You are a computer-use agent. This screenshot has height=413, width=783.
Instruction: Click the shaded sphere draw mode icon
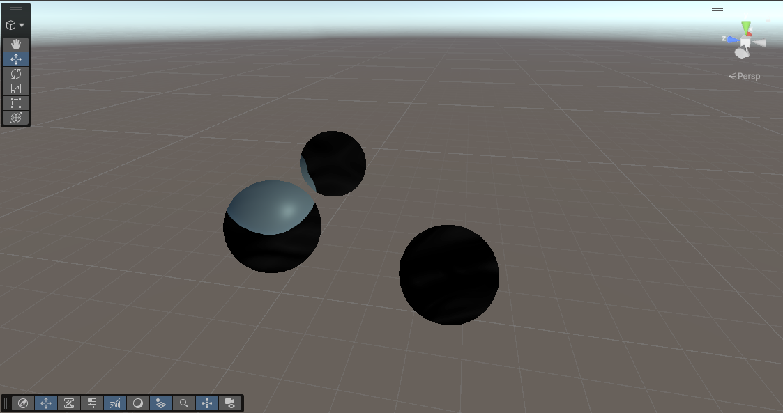tap(138, 403)
